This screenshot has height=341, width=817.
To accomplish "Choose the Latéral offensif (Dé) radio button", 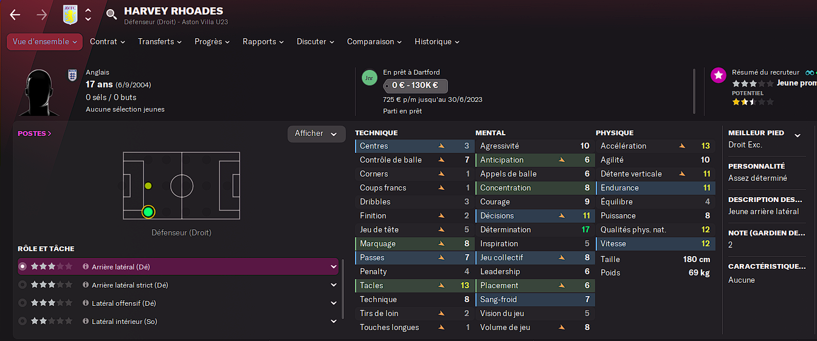I will pos(23,303).
